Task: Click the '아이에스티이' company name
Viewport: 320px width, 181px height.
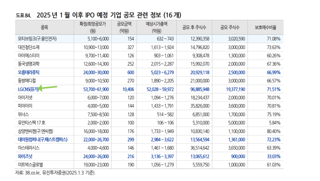Action: pos(29,56)
